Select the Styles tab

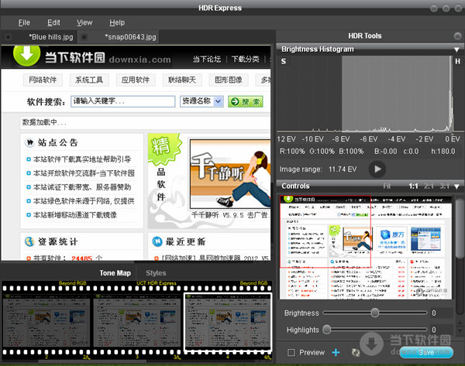[156, 273]
